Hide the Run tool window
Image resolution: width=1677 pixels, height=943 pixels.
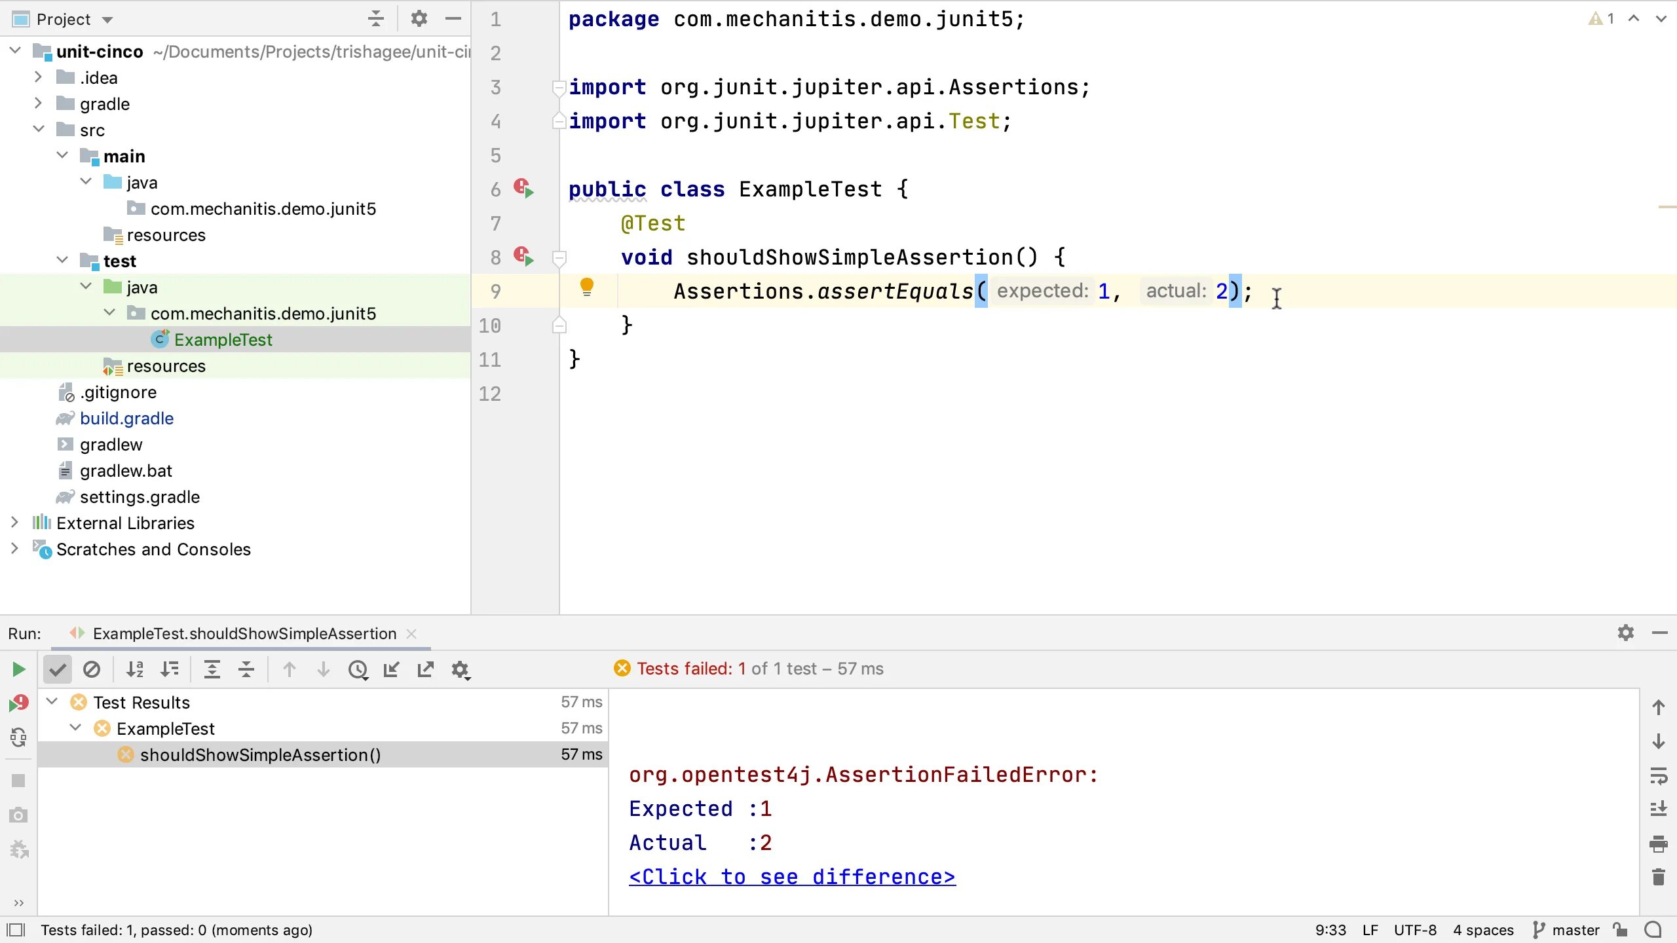point(1660,633)
